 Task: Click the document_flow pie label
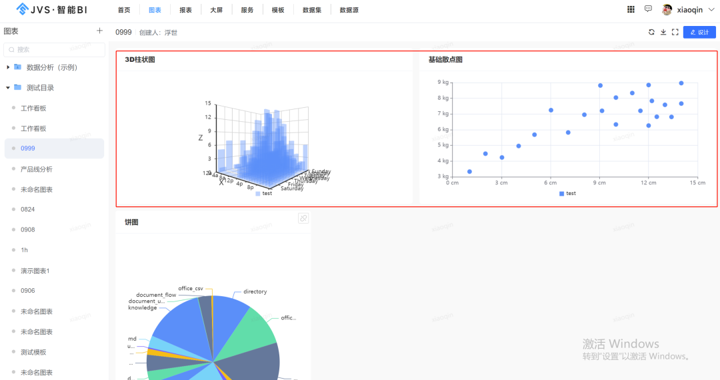coord(156,295)
